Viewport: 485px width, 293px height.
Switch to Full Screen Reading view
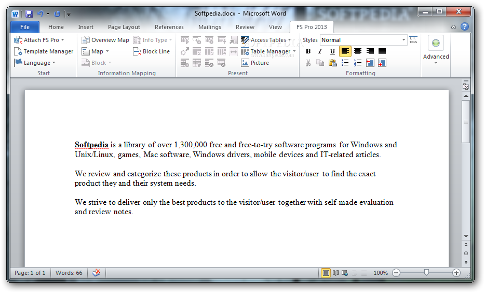335,273
